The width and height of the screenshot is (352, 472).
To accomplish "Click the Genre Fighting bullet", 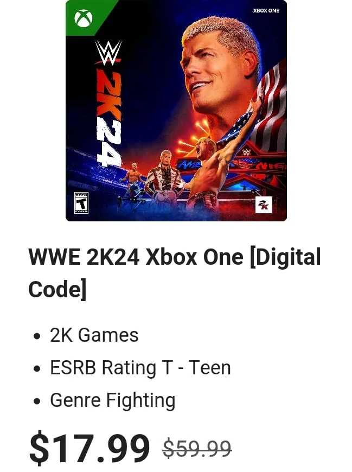I will point(113,400).
